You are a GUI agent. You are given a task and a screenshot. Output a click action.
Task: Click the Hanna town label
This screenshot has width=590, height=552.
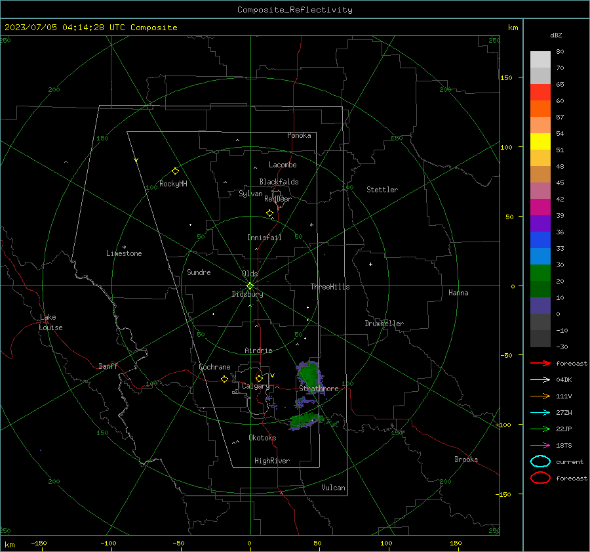[x=458, y=293]
